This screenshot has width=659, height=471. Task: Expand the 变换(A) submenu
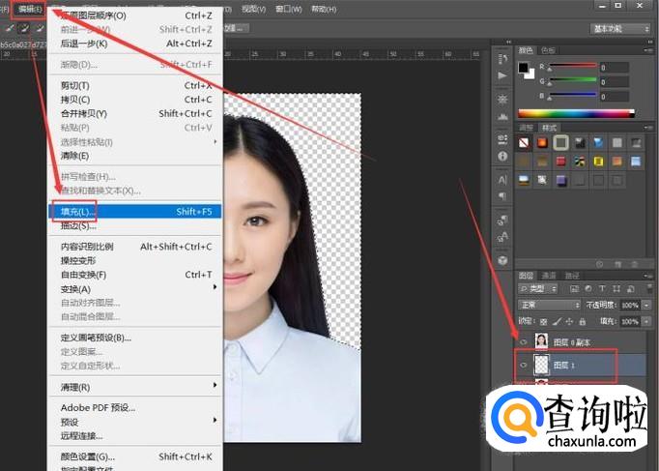tap(75, 289)
